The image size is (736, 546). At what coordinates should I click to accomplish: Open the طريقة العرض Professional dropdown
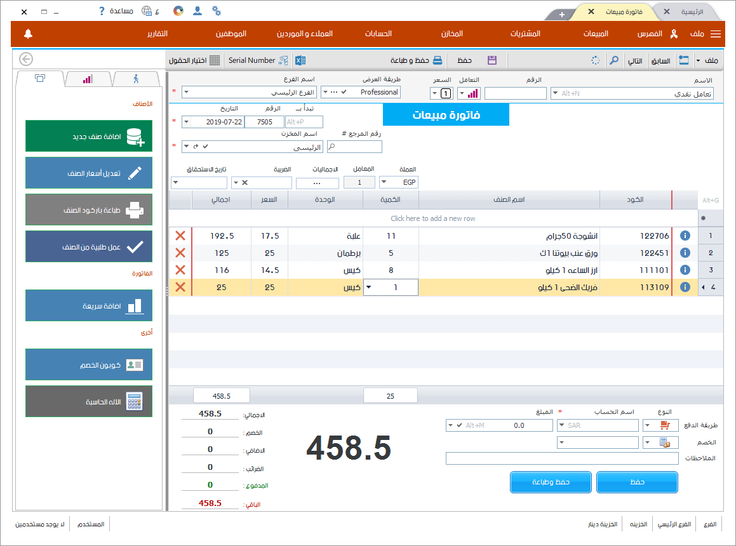pos(325,92)
